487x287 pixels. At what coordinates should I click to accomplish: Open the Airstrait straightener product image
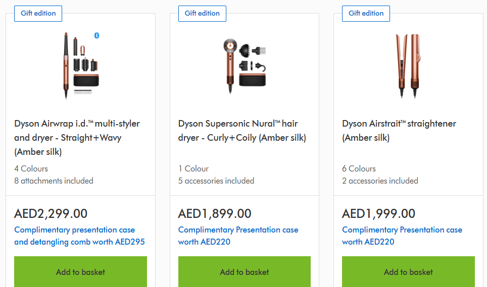coord(408,66)
